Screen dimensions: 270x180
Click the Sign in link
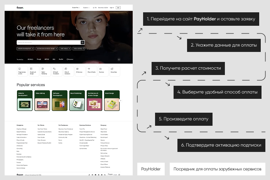(112, 8)
